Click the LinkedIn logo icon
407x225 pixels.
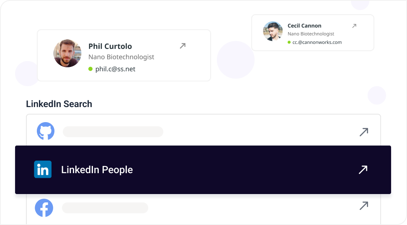coord(43,169)
